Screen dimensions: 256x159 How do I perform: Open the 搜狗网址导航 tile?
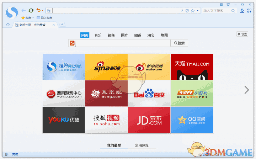pos(64,67)
